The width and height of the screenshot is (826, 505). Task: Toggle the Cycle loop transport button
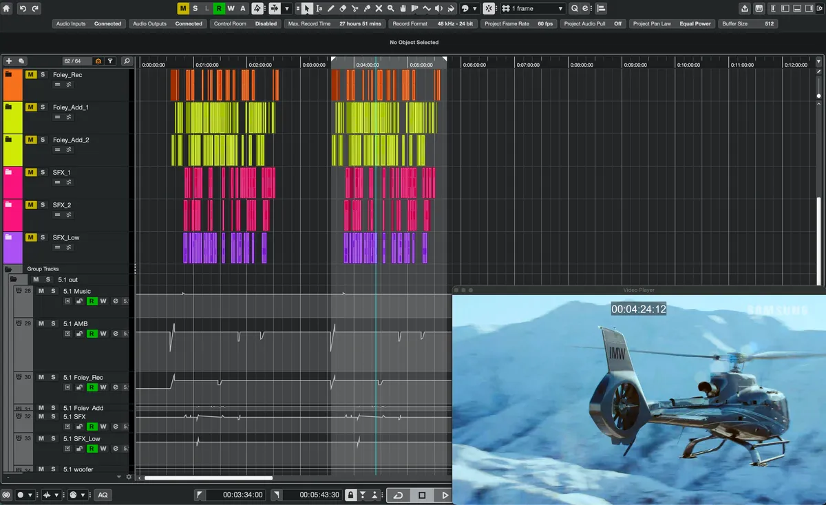(x=398, y=495)
